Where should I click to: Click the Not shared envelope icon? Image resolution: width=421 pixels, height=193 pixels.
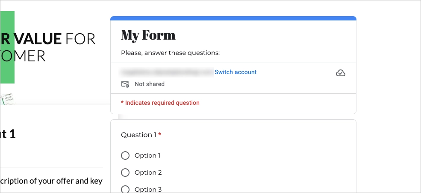click(125, 84)
